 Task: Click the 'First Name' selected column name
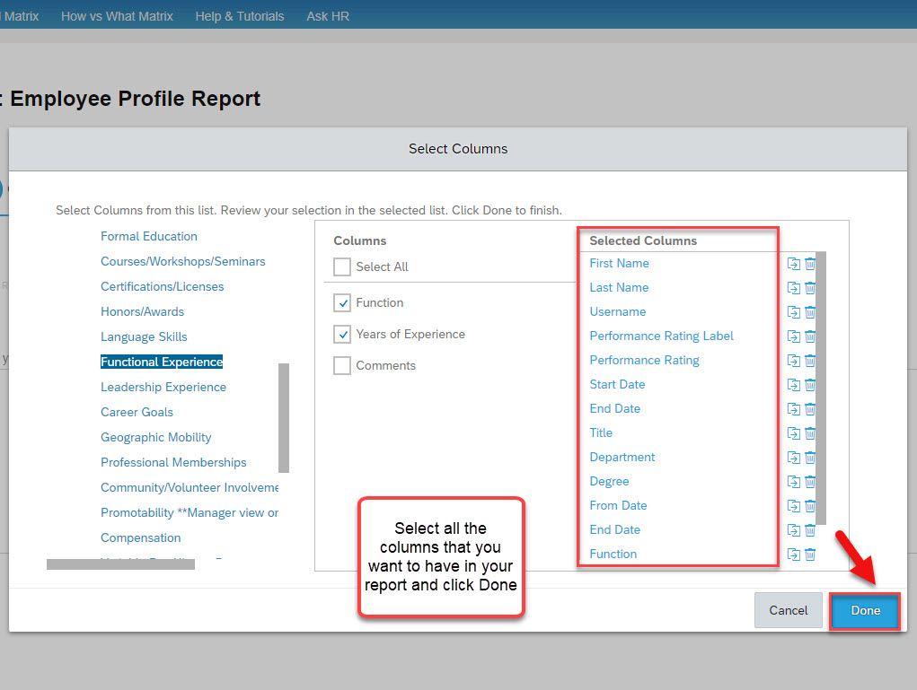(x=619, y=264)
